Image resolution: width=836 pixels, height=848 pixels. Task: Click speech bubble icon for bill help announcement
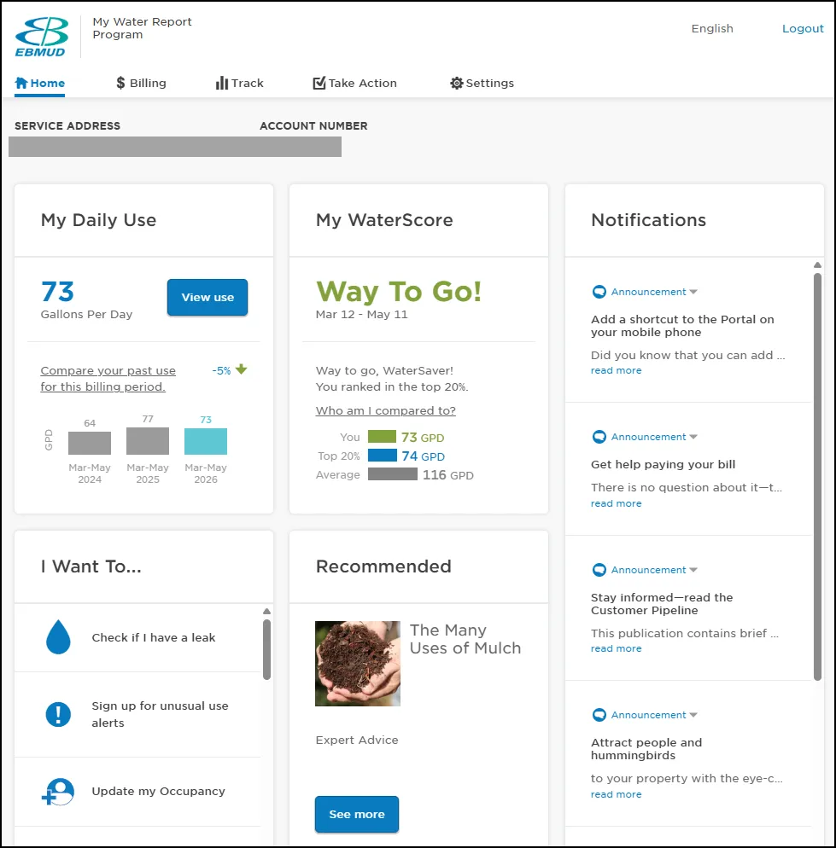click(x=599, y=437)
